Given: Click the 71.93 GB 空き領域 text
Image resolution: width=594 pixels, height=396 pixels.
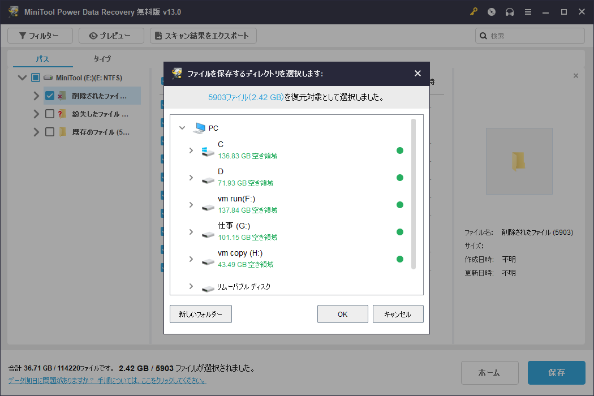Looking at the screenshot, I should click(x=246, y=183).
